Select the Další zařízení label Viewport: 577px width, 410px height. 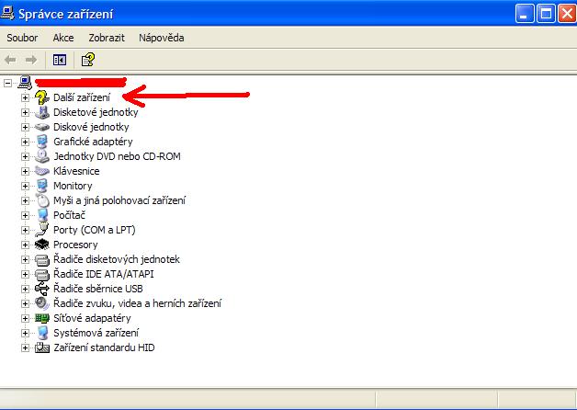[x=82, y=97]
